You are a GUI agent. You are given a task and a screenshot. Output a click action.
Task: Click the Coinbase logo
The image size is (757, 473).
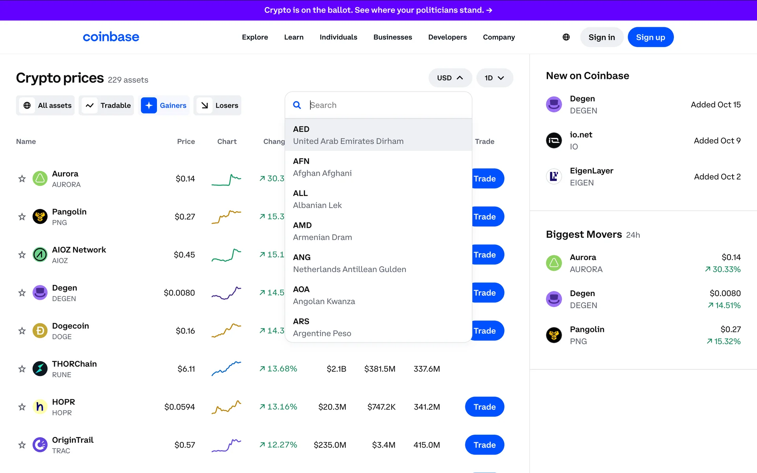111,37
